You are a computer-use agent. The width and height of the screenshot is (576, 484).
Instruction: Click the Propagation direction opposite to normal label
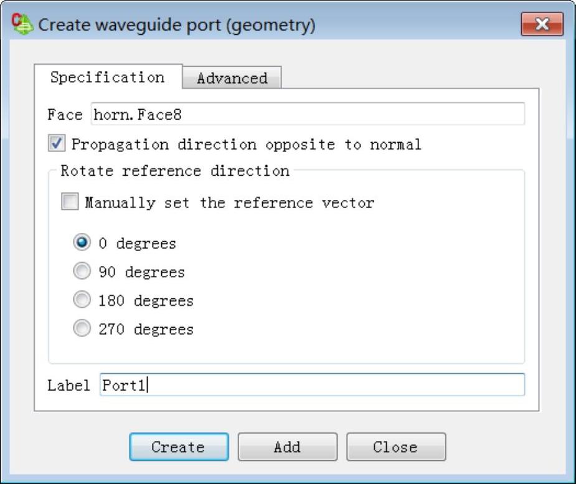click(x=246, y=145)
